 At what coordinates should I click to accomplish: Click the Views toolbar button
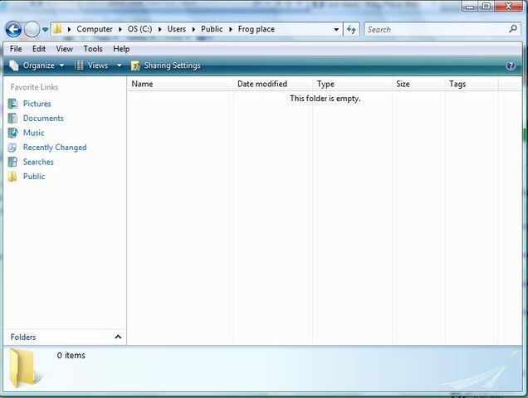click(91, 66)
